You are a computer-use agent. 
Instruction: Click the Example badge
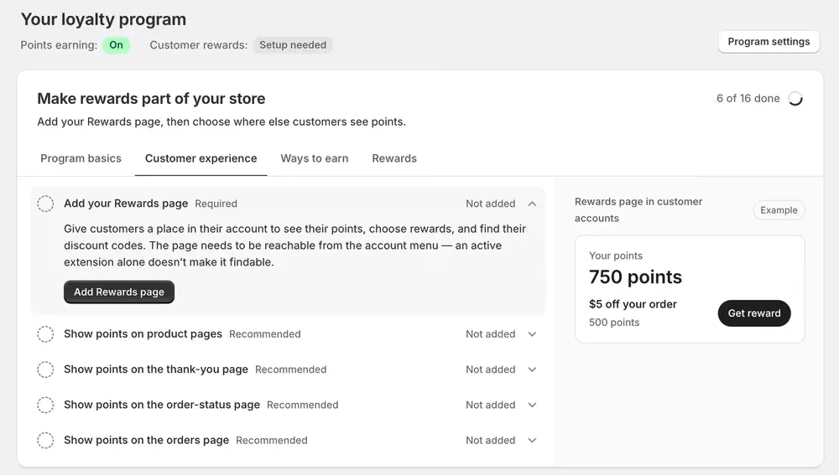click(779, 210)
